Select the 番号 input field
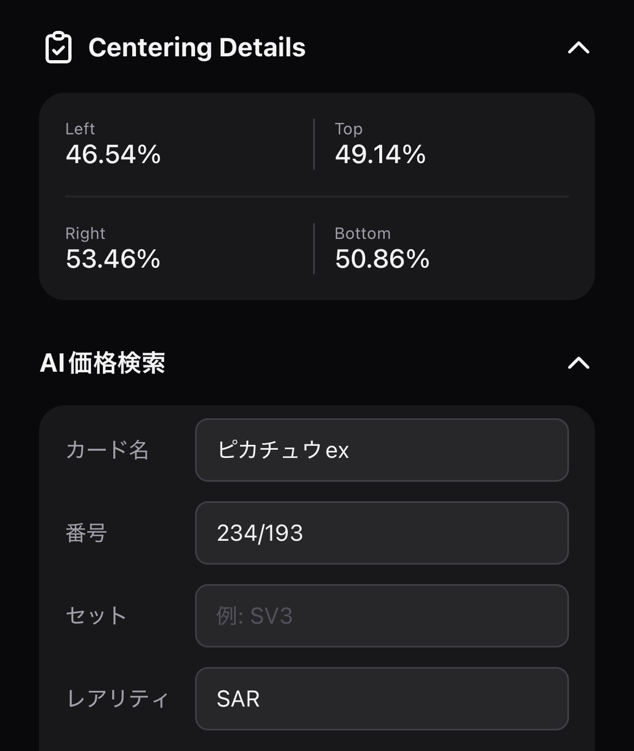Image resolution: width=634 pixels, height=751 pixels. 381,533
